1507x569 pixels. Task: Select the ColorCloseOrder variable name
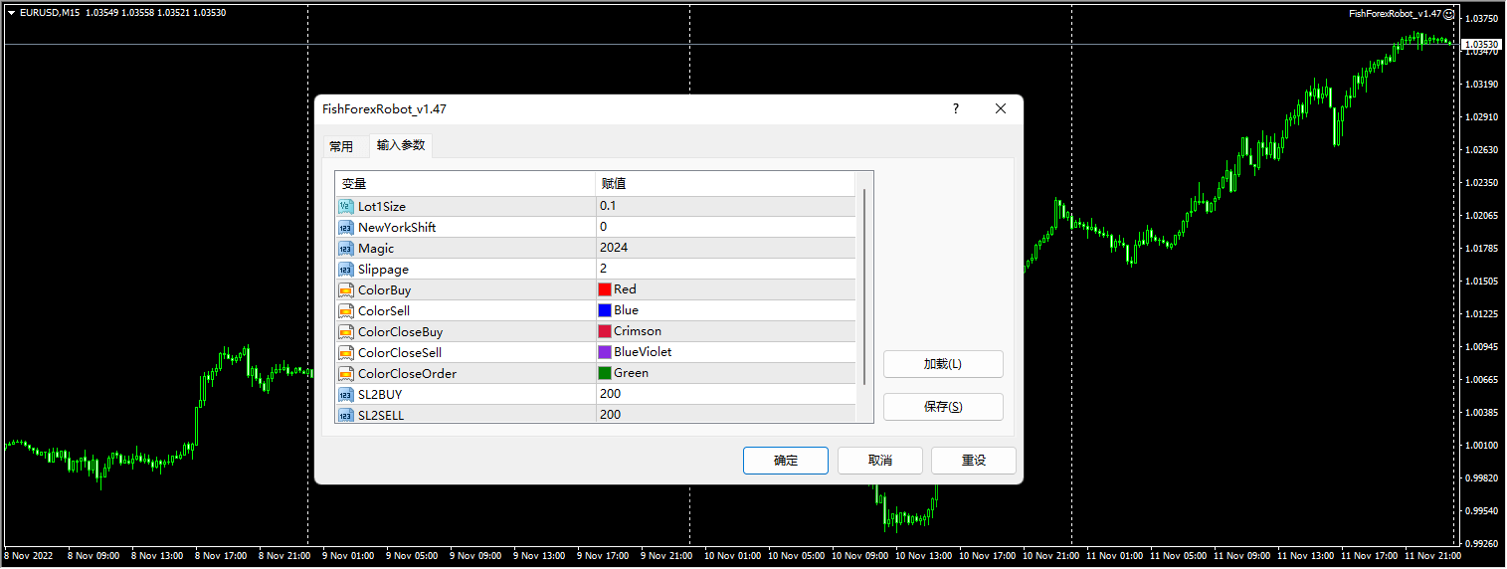(x=407, y=374)
